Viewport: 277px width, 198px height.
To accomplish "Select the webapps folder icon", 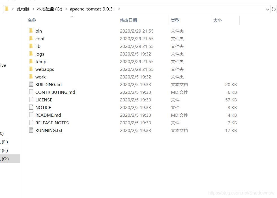I will point(31,69).
